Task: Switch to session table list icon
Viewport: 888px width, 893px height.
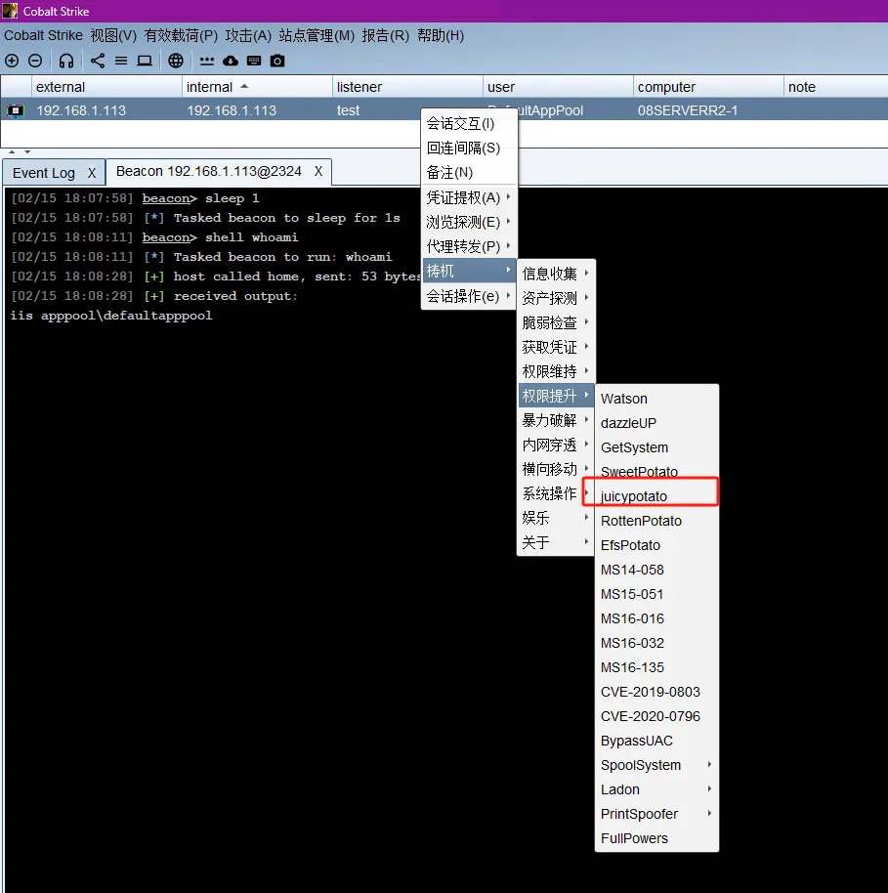Action: 121,61
